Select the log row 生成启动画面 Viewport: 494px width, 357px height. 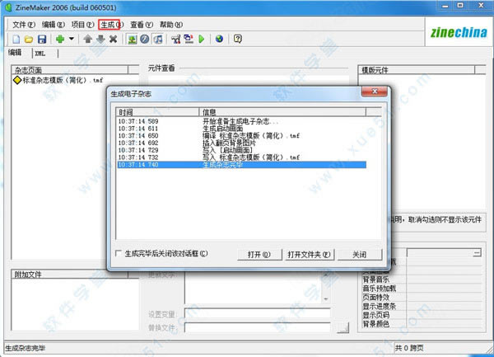241,129
